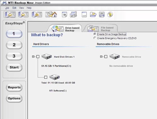Check the NTI Software(C:) partition checkbox
The height and width of the screenshot is (119, 157).
coord(46,77)
